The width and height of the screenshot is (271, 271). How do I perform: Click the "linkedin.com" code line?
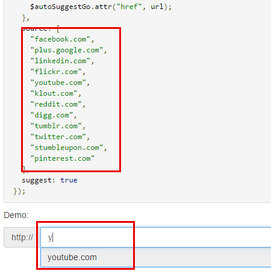pyautogui.click(x=62, y=61)
